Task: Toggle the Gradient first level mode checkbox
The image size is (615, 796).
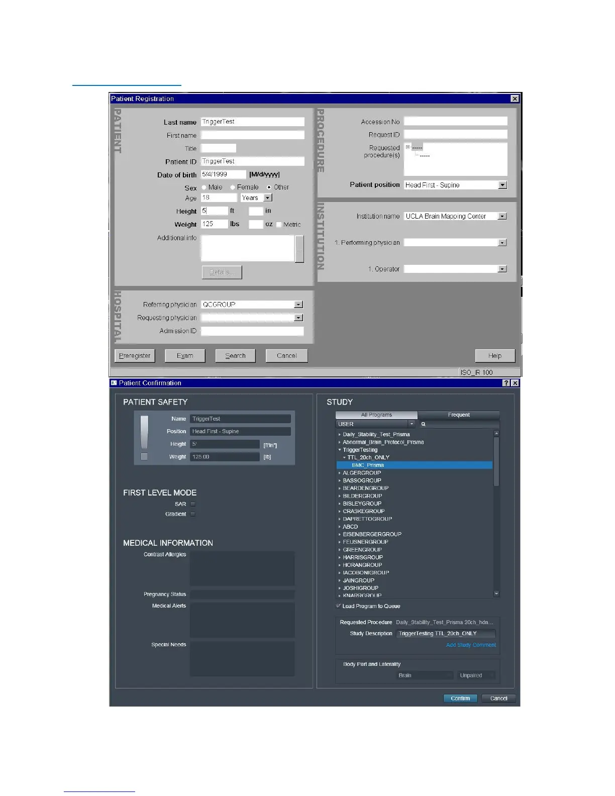Action: [192, 514]
